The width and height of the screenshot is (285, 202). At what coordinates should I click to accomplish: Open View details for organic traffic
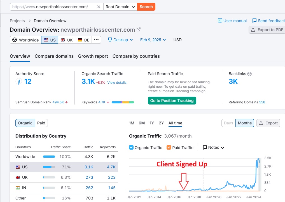[117, 83]
